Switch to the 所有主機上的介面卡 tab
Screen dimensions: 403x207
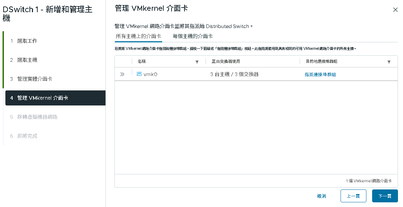[138, 36]
